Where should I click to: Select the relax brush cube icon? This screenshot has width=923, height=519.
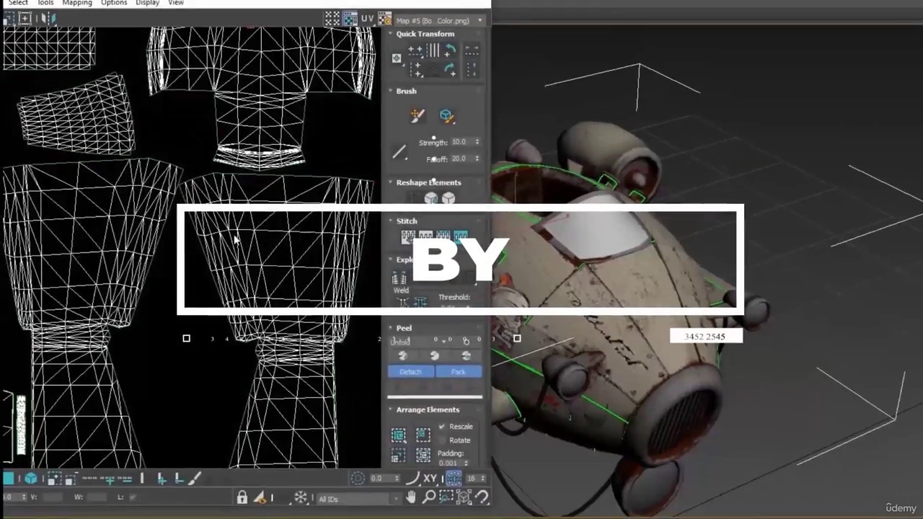tap(446, 115)
